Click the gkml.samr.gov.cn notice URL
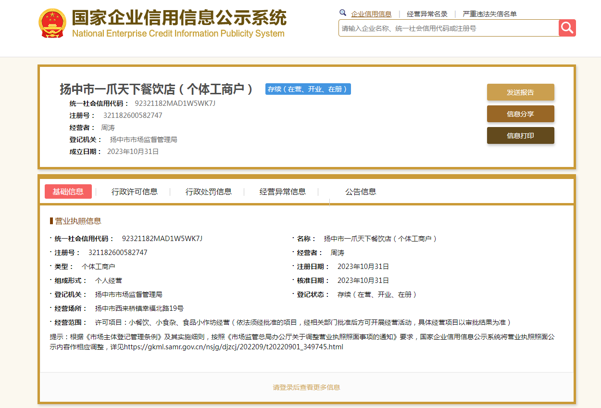This screenshot has width=601, height=408. [234, 346]
